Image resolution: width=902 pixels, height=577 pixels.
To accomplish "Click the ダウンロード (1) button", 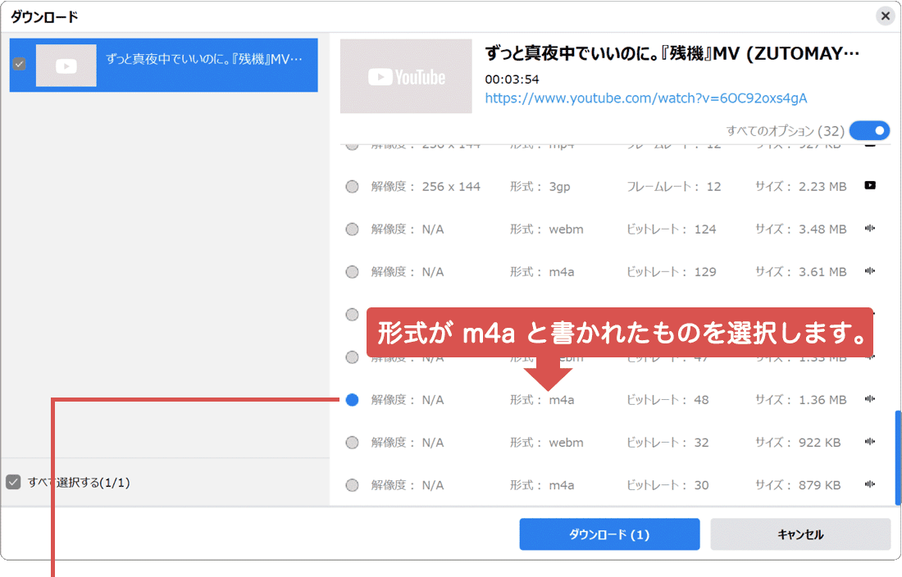I will pyautogui.click(x=609, y=534).
